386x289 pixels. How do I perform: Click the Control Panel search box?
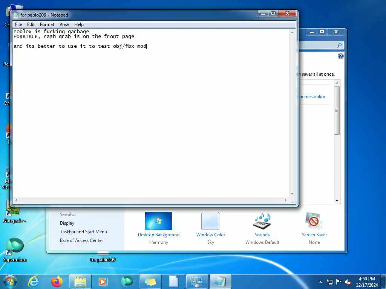tap(321, 45)
